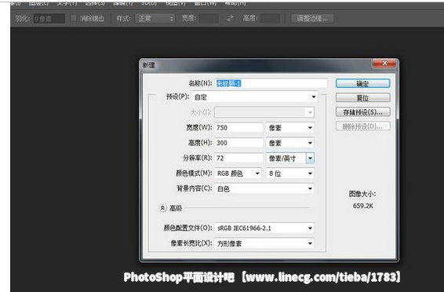Viewport: 444px width, 292px height.
Task: Collapse the 高级 advanced section
Action: (x=162, y=208)
